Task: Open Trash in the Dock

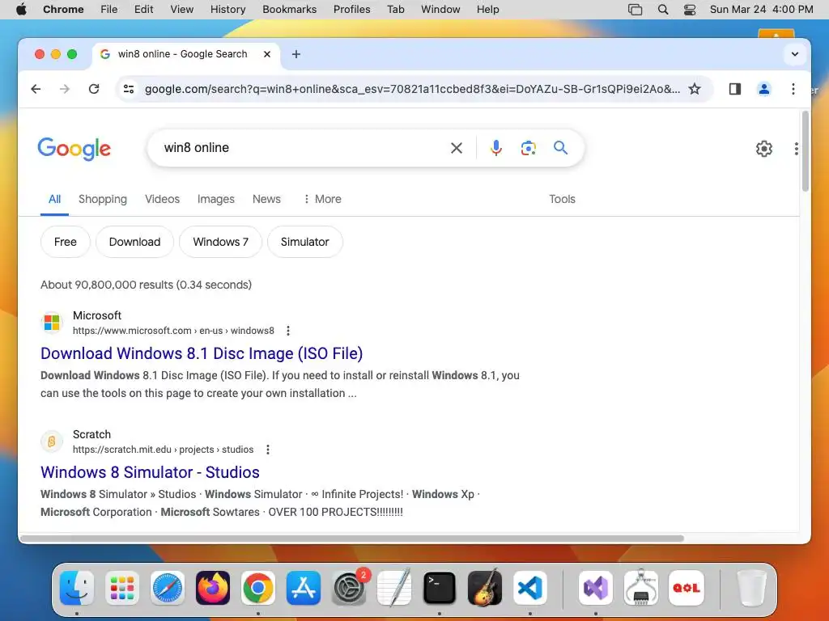Action: [751, 588]
